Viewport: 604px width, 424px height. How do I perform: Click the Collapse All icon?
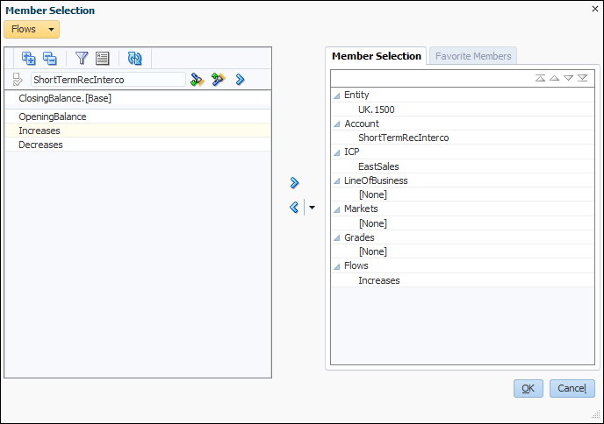49,59
